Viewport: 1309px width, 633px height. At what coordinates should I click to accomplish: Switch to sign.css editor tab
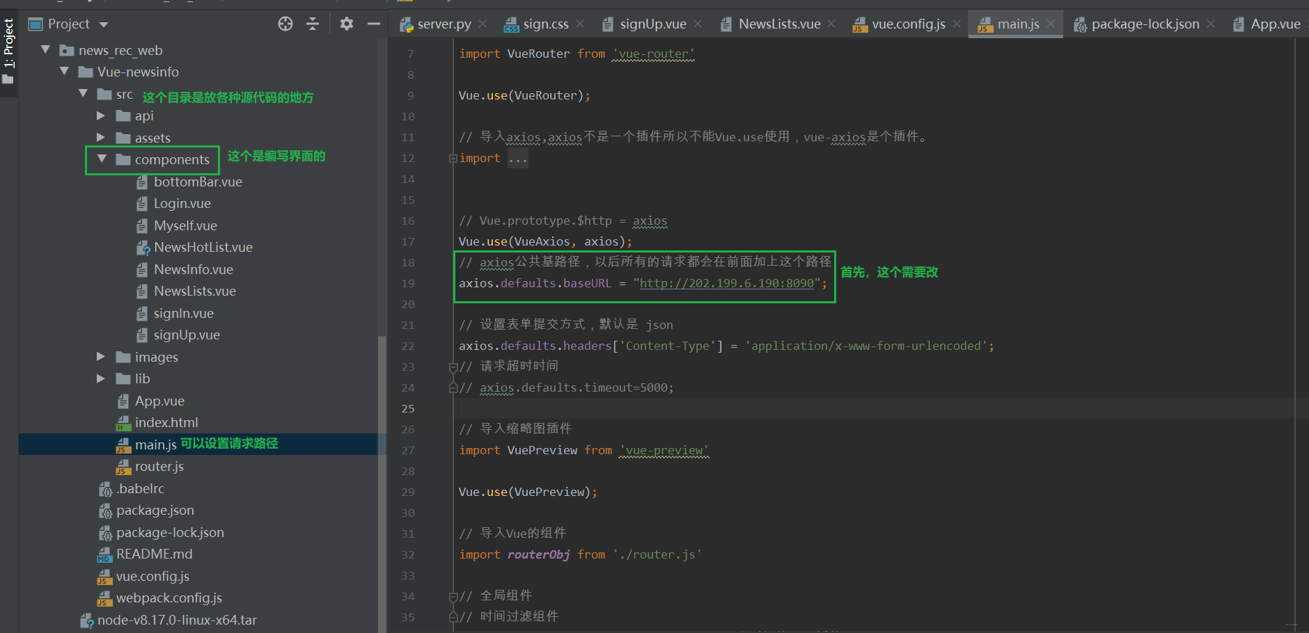(545, 24)
